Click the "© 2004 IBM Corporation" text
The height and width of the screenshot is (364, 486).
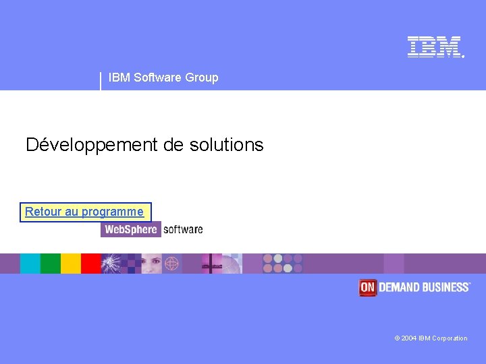[431, 338]
